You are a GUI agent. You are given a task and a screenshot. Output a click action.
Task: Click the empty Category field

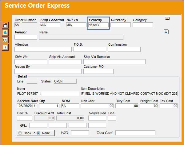coord(143,25)
